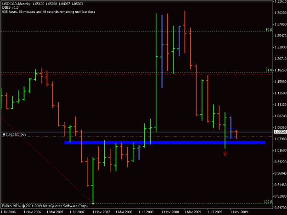Select the Fibonacci "50.0" level label
Screen dimensions: 287x215
point(269,30)
